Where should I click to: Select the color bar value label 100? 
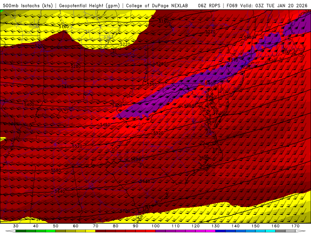click(155, 226)
